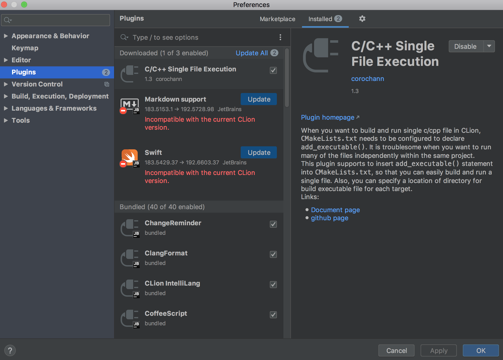Click the Cancel button
The width and height of the screenshot is (503, 360).
[x=396, y=350]
